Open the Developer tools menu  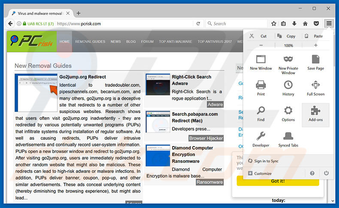261,139
